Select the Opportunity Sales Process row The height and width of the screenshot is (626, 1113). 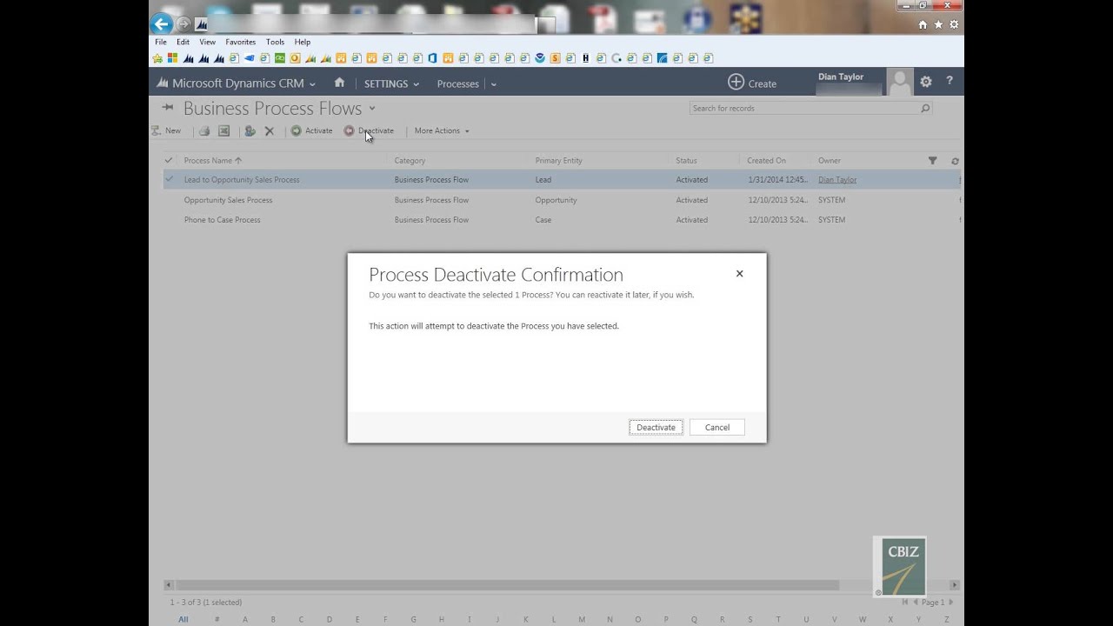coord(562,200)
